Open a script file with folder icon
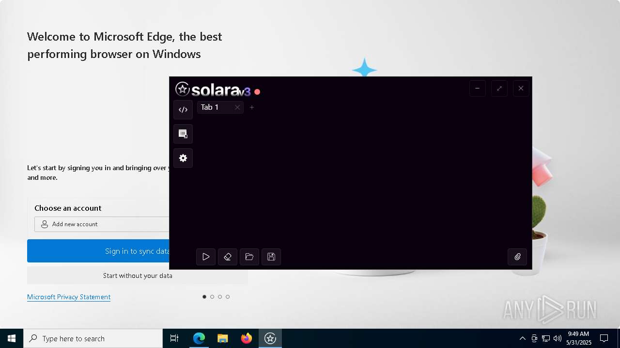Screen dimensions: 620x348 pyautogui.click(x=249, y=257)
